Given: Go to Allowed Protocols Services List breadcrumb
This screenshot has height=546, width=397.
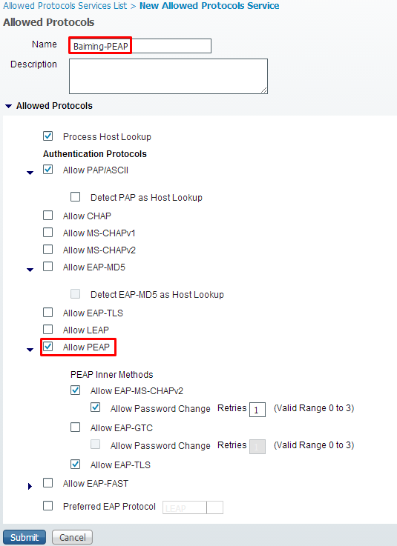Looking at the screenshot, I should pos(65,6).
